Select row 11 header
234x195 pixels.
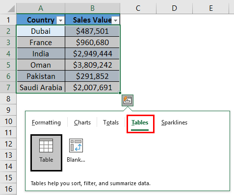coord(8,133)
